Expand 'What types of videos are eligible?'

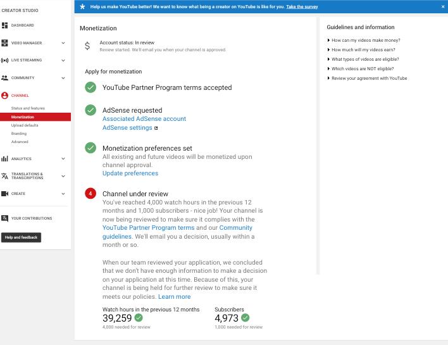pos(363,59)
